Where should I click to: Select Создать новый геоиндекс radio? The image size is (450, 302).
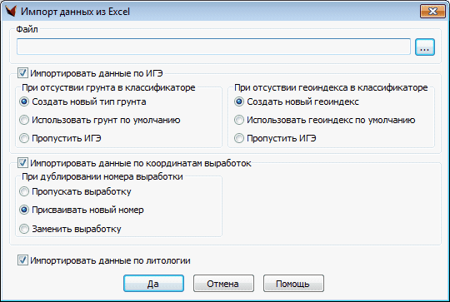(239, 101)
